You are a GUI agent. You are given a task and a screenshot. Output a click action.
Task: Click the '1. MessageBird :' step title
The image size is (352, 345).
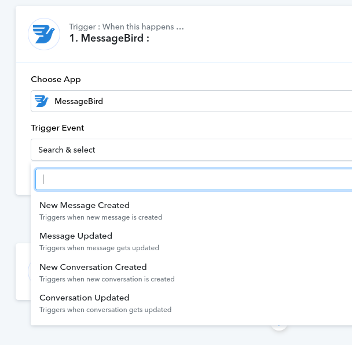click(x=109, y=38)
